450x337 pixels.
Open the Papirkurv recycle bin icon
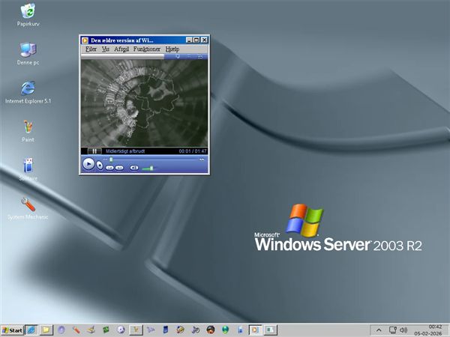(28, 15)
